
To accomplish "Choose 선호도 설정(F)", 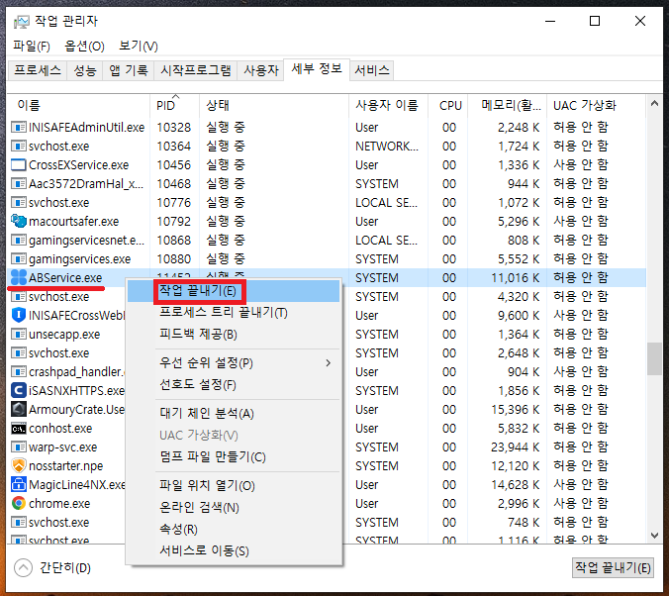I will (x=234, y=385).
